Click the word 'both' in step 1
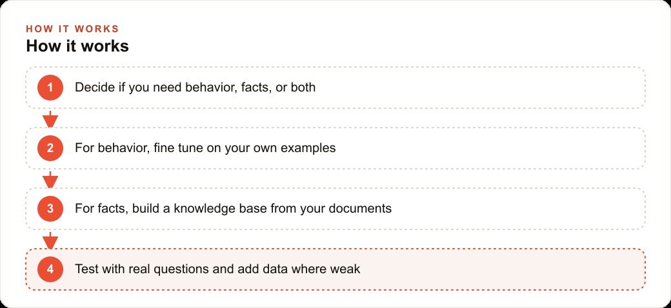 tap(303, 88)
